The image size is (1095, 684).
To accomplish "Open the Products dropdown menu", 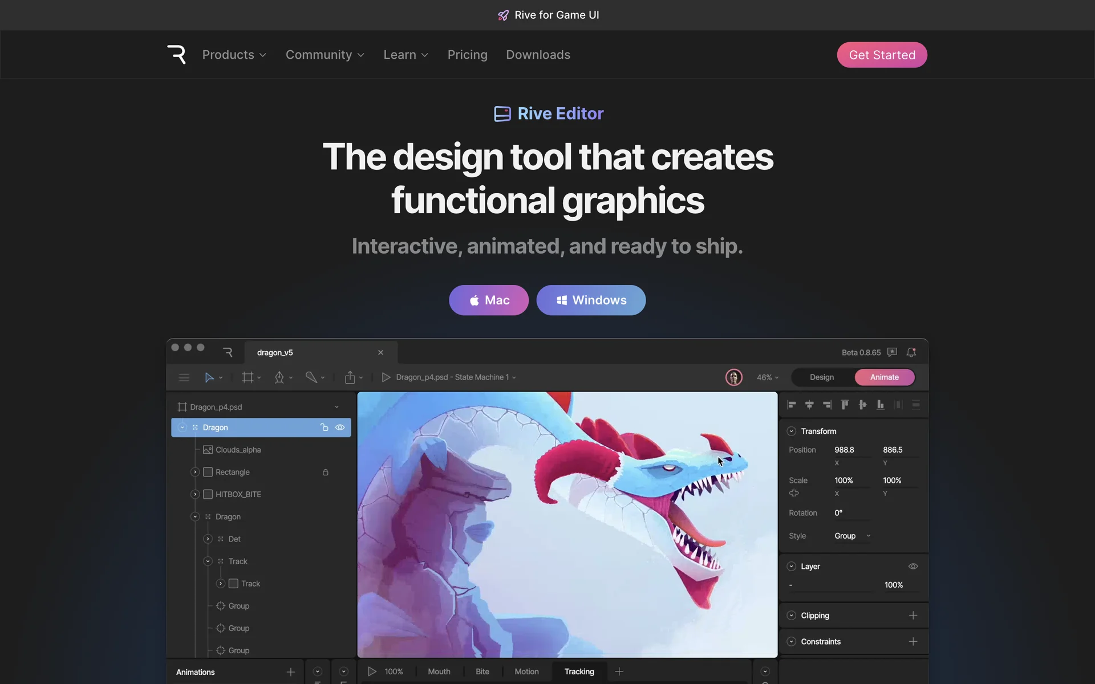I will point(234,55).
